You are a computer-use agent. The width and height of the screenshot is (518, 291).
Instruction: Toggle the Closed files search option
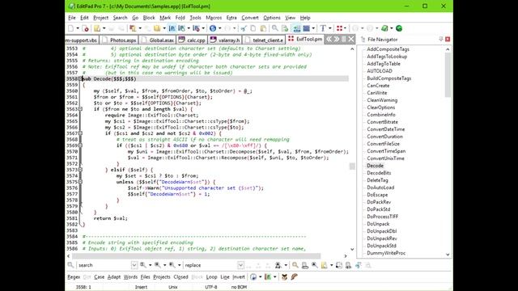tap(180, 277)
